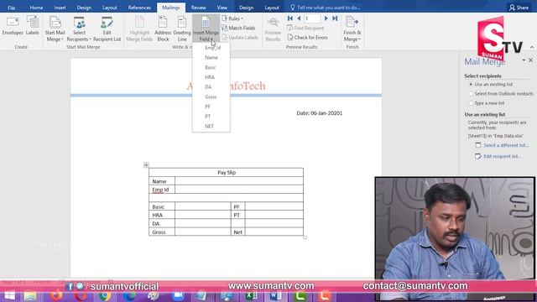Close the Mail Merge pane

pos(531,60)
